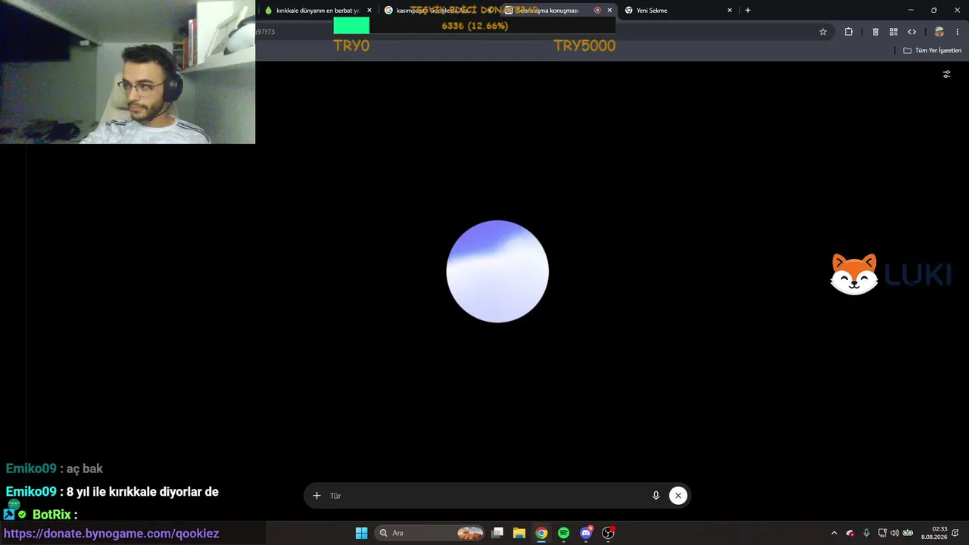Open the volume speaker tray icon
The image size is (969, 545).
pos(895,533)
